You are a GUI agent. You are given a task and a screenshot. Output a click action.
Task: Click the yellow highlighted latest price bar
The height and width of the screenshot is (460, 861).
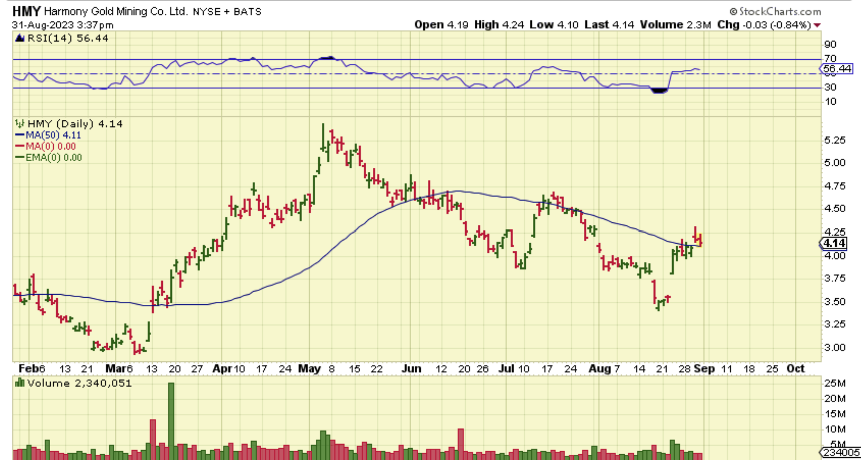point(701,240)
